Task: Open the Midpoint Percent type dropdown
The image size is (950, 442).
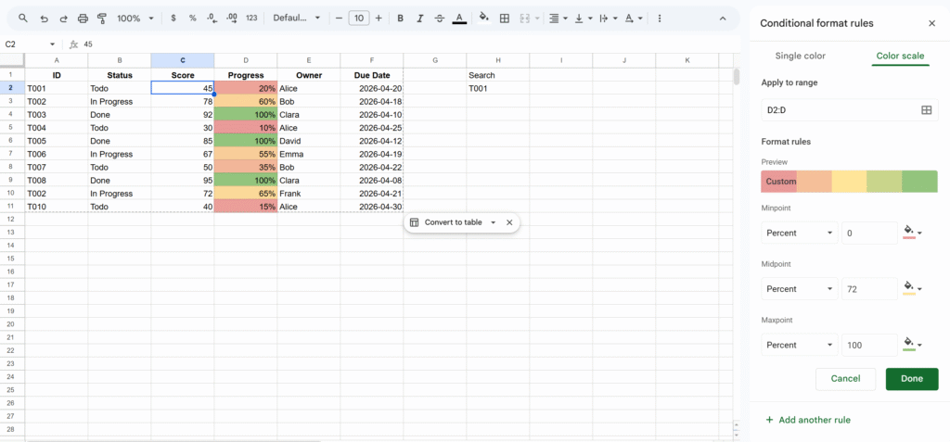Action: pyautogui.click(x=799, y=289)
